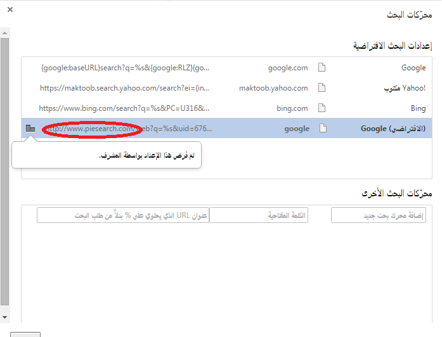Click the administrator policy building icon

[30, 129]
